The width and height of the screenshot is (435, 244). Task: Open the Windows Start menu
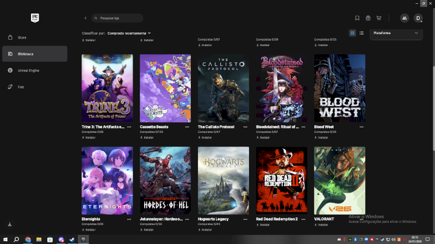5,239
